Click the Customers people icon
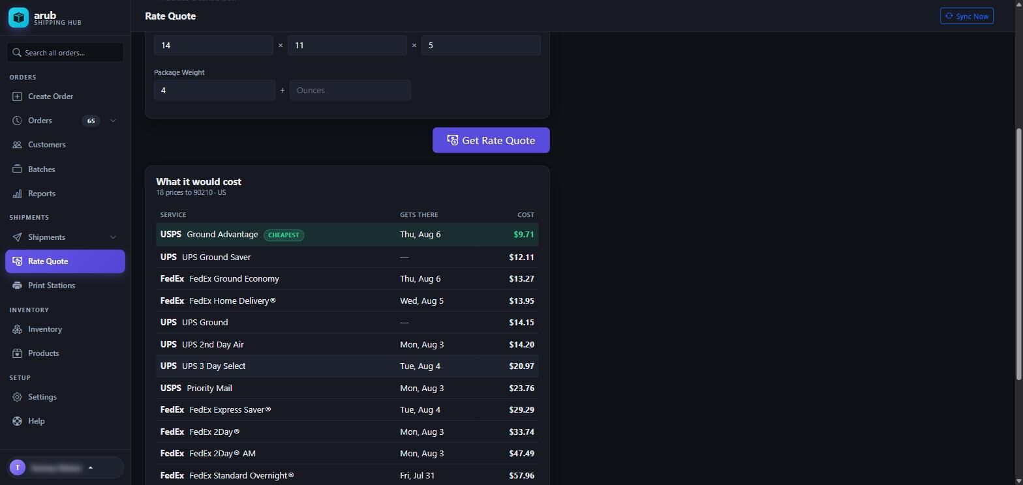Viewport: 1023px width, 485px height. coord(17,145)
